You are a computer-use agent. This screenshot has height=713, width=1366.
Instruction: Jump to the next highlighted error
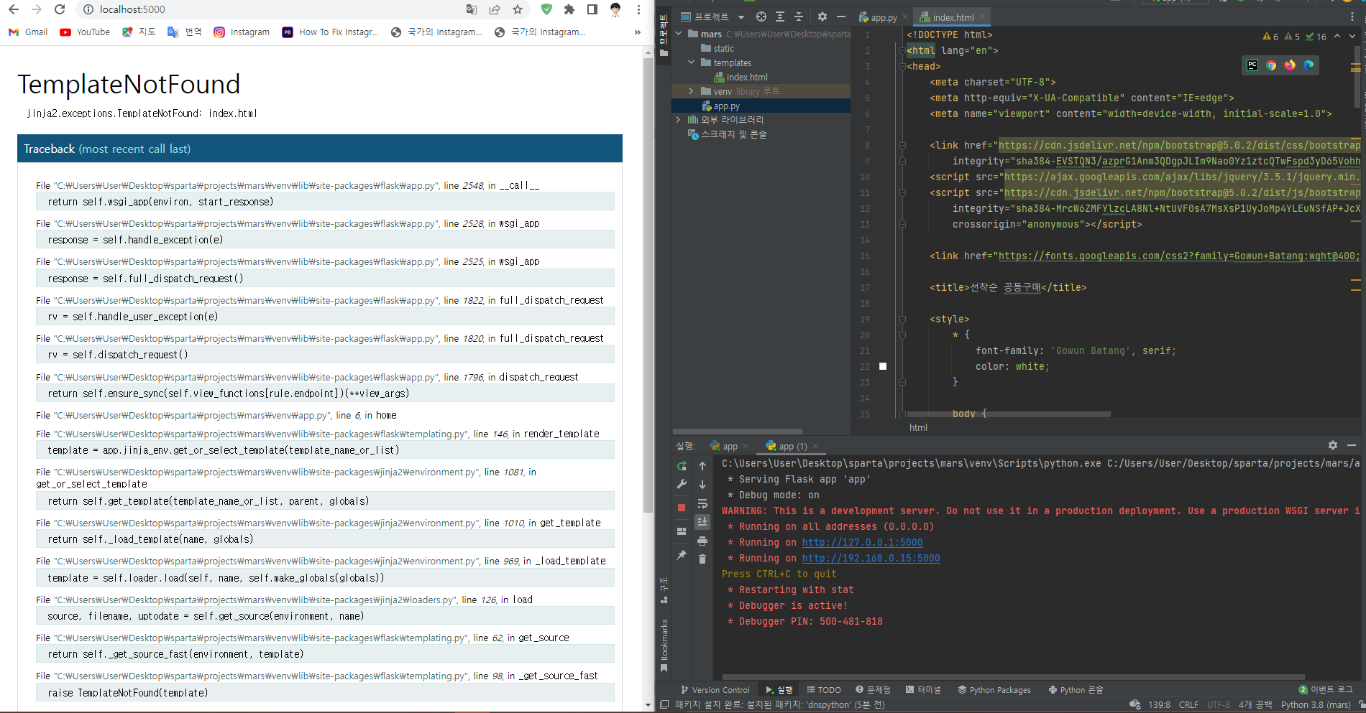1352,36
